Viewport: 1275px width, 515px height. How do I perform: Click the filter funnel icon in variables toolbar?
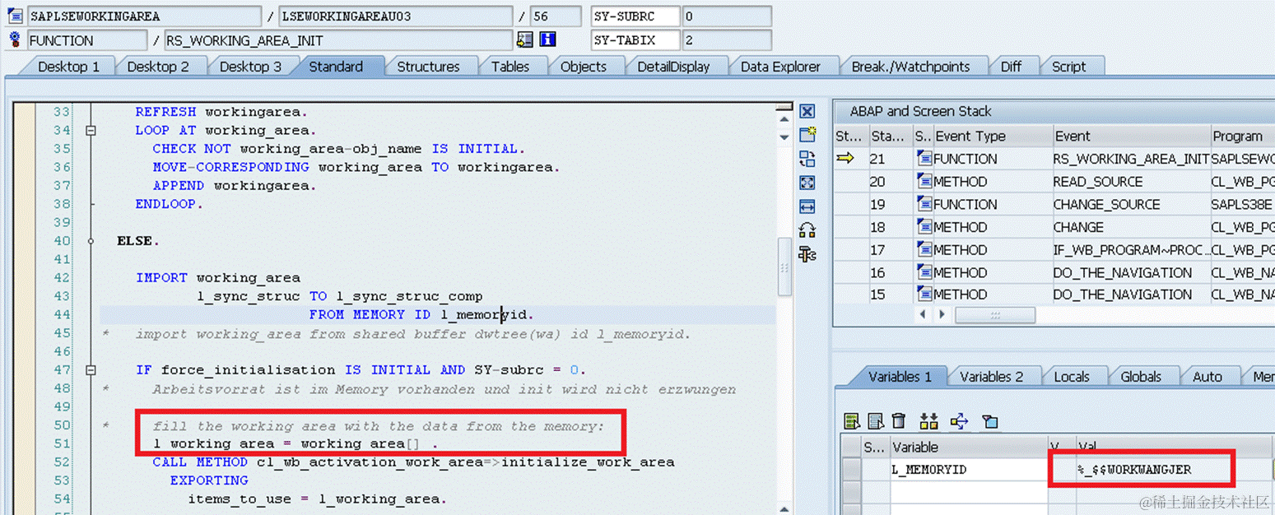tap(990, 421)
